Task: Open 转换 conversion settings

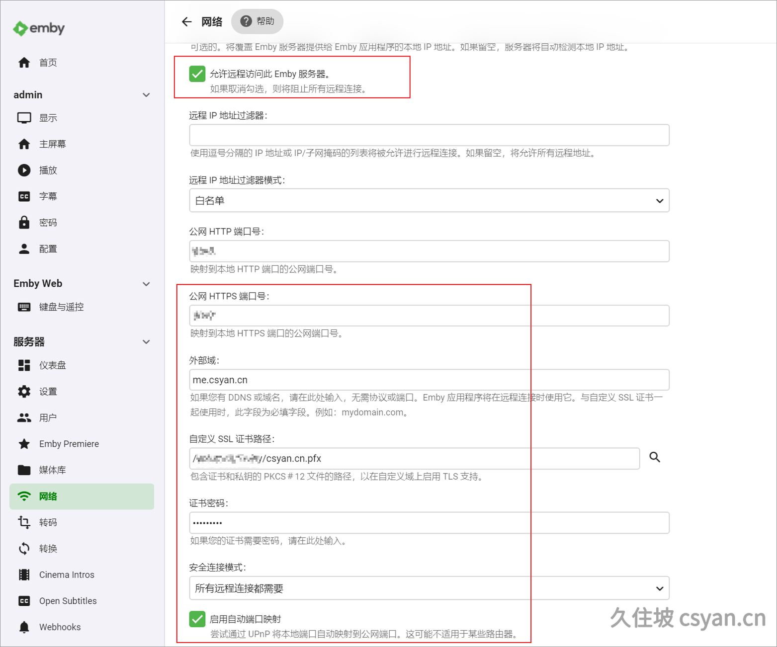Action: 82,549
